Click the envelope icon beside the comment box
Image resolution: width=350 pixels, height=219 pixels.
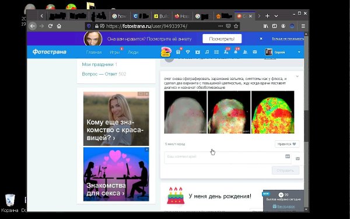(297, 159)
